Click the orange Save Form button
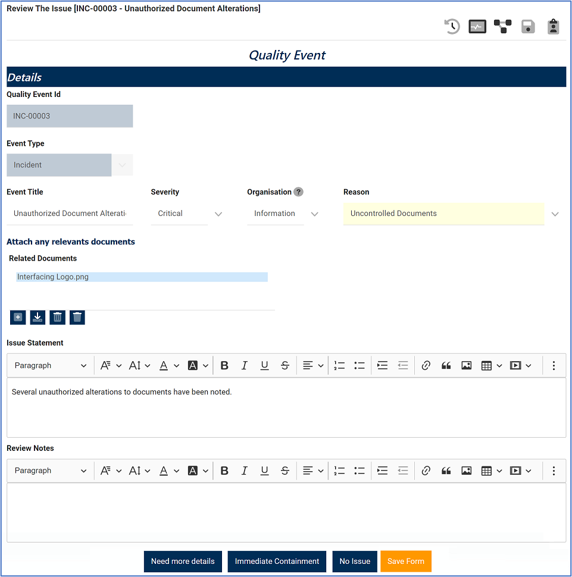The width and height of the screenshot is (572, 577). pos(405,561)
